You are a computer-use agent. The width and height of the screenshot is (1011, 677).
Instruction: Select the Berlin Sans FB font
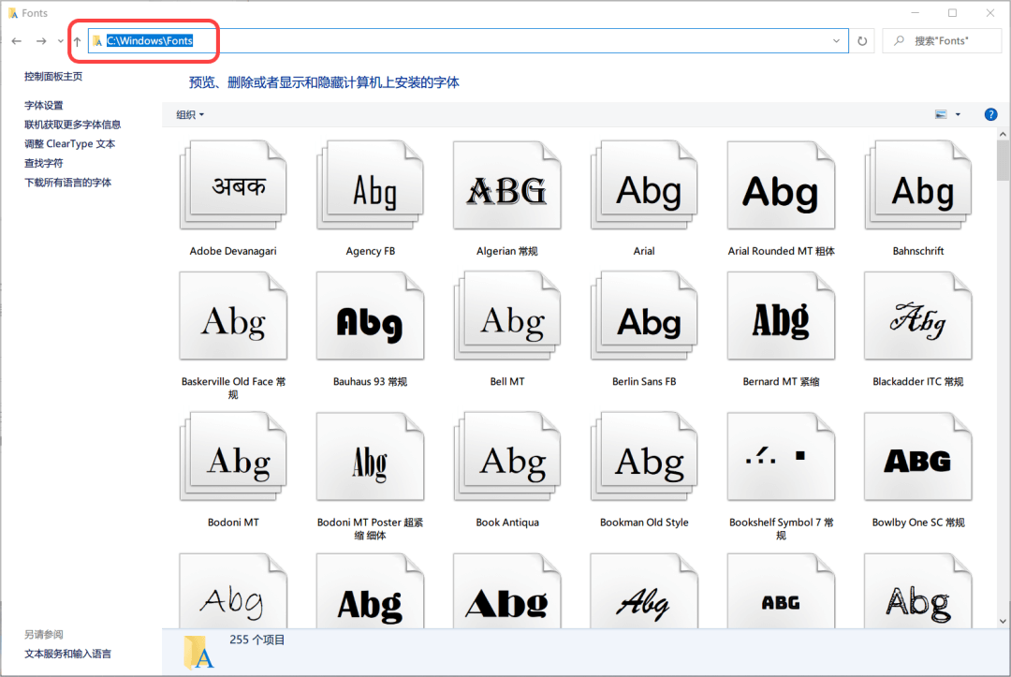[x=644, y=316]
